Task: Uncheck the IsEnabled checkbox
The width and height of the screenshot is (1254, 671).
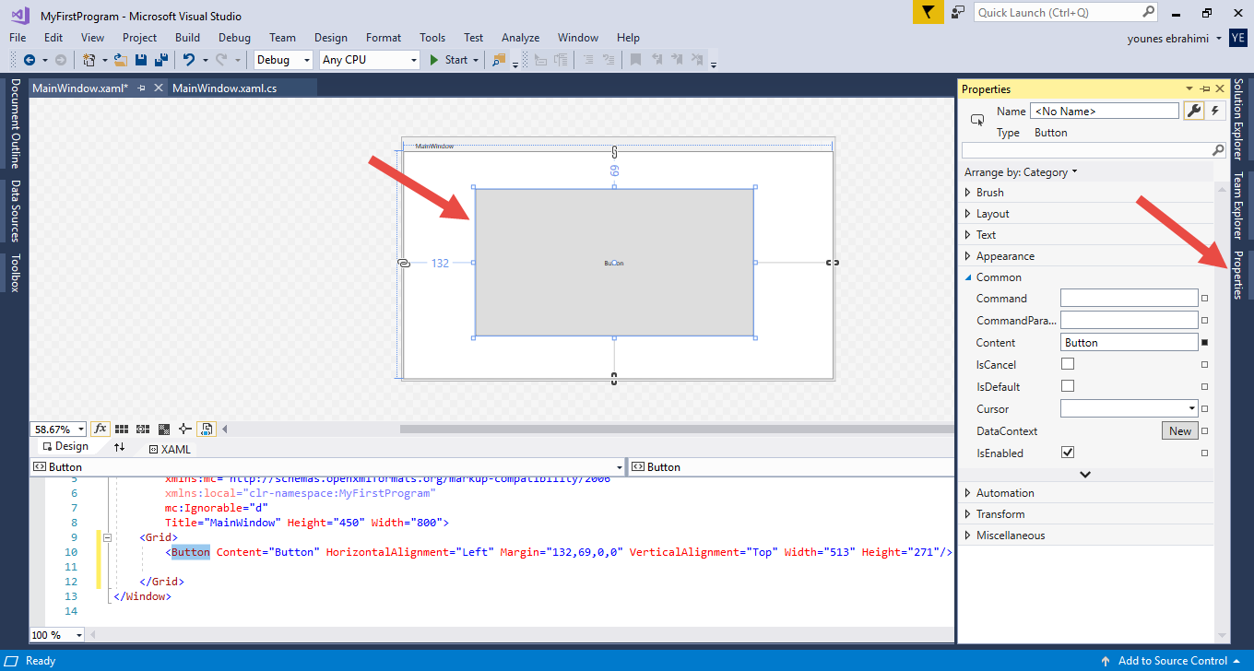Action: click(x=1068, y=453)
